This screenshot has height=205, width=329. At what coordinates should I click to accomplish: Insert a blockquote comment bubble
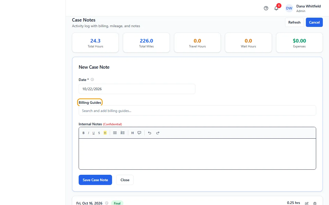139,133
